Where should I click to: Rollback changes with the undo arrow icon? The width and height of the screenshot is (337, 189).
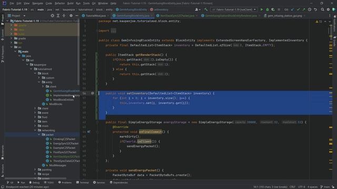(x=315, y=9)
